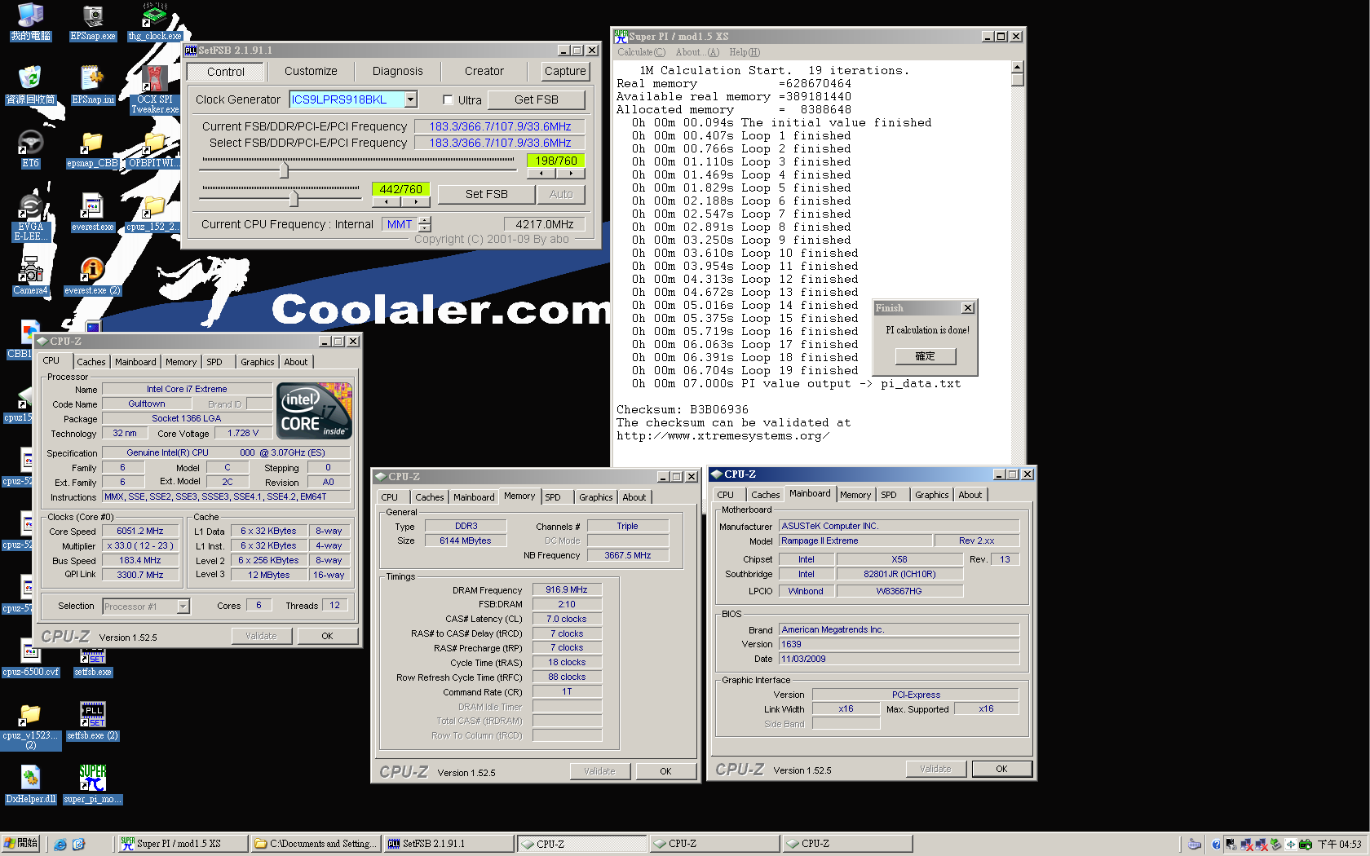The image size is (1370, 856).
Task: Open cpuz_152 folder icon
Action: click(x=152, y=213)
